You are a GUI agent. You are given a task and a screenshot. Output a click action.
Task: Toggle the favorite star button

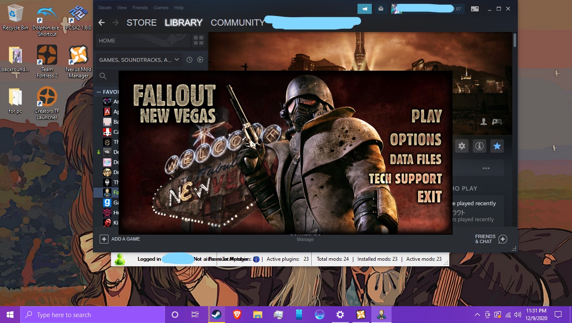[x=497, y=146]
